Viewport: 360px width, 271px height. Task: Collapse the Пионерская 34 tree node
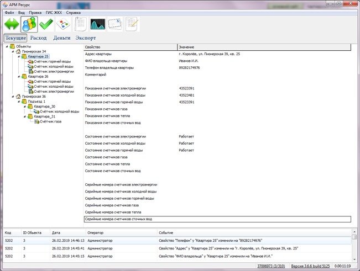[12, 51]
